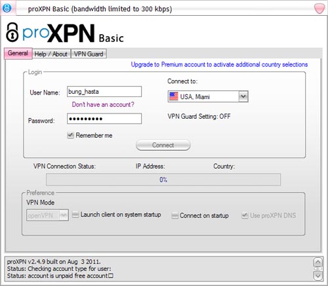Screen dimensions: 328x286
Task: Click the VPN Connection Status label
Action: 64,167
